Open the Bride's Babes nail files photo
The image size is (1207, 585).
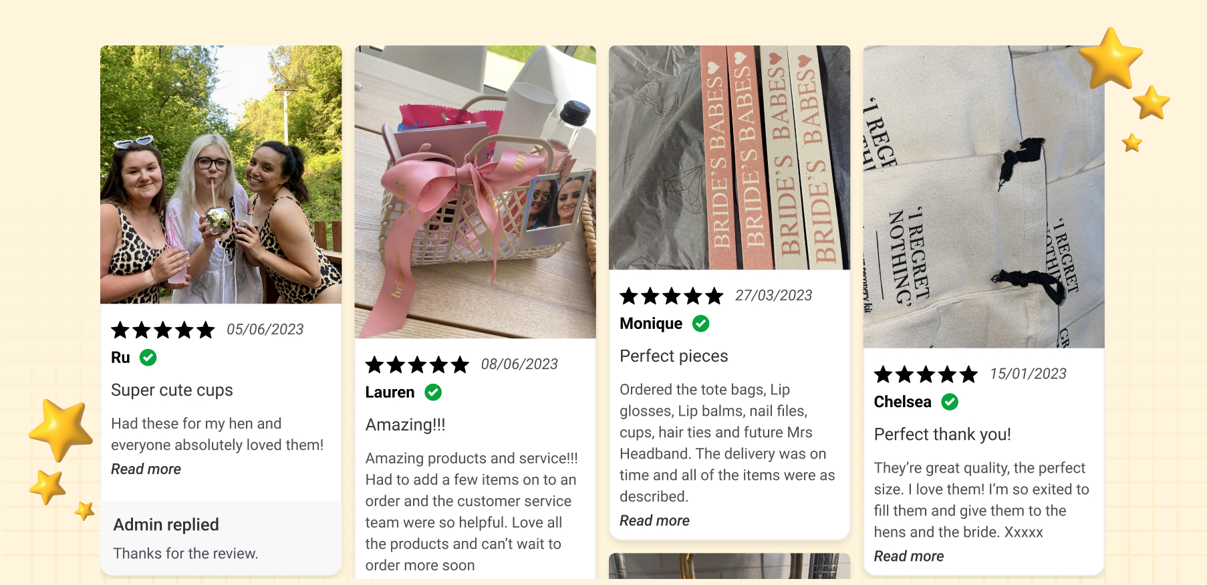click(730, 158)
